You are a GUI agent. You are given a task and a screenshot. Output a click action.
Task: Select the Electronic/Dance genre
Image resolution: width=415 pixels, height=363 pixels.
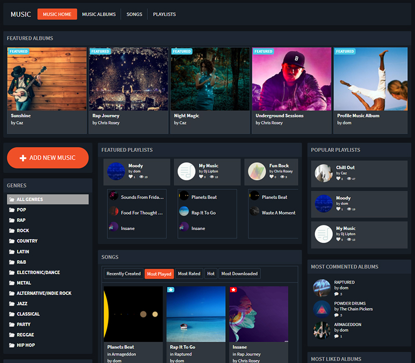click(x=38, y=272)
